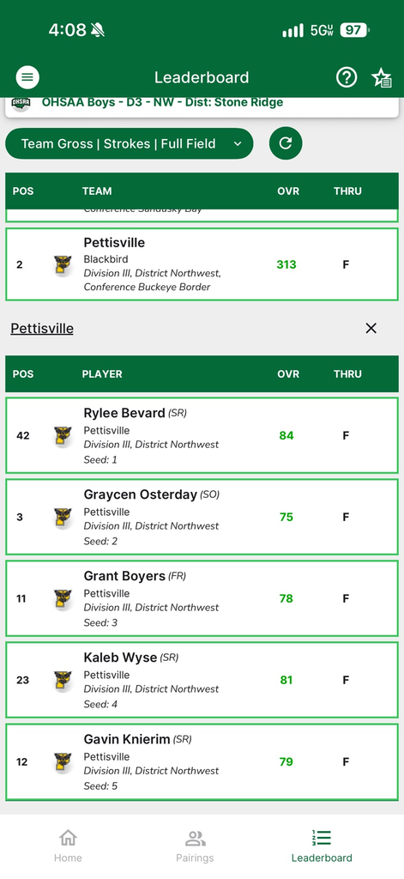Screen dimensions: 404x879
Task: Open the starred favorites list icon
Action: coord(382,78)
